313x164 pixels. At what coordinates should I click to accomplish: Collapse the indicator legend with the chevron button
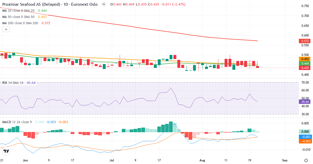tap(6, 29)
